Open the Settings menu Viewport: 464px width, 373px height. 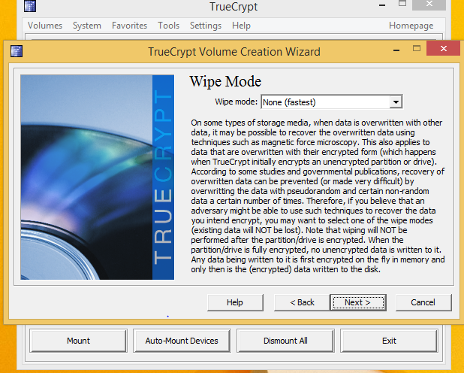click(x=206, y=26)
